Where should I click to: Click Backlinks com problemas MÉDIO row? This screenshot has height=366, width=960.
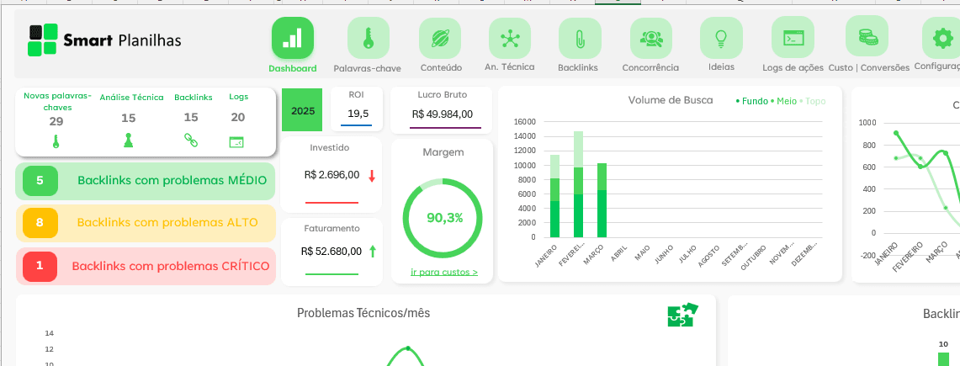146,181
